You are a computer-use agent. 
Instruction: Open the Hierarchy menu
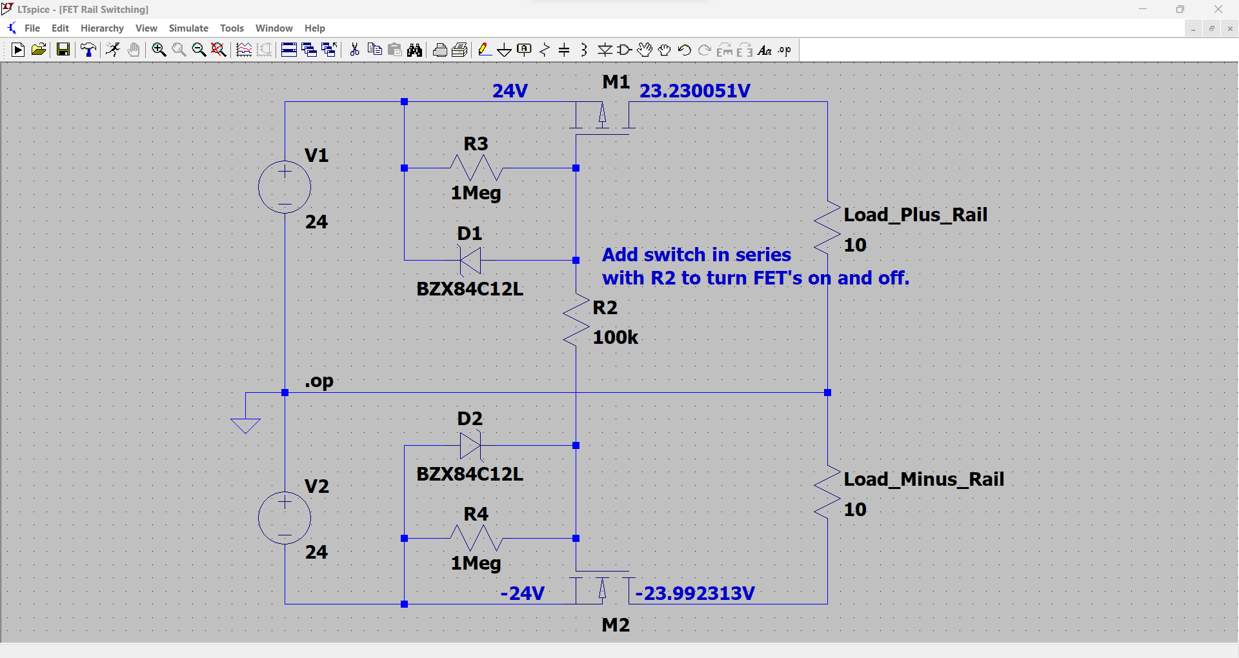(102, 28)
